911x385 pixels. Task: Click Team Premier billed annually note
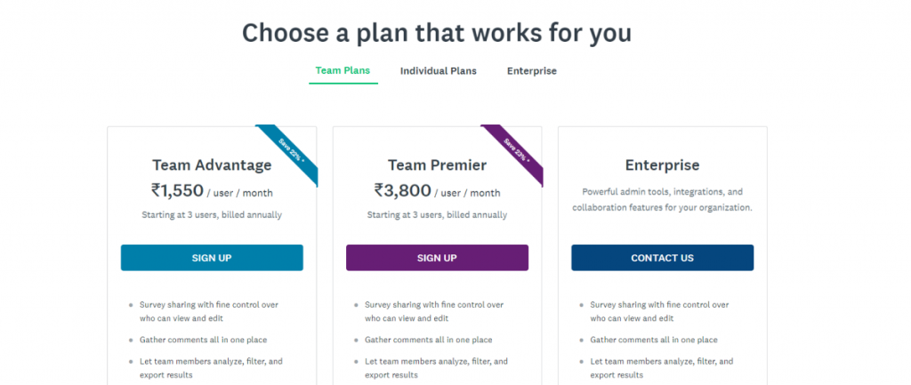pos(437,215)
